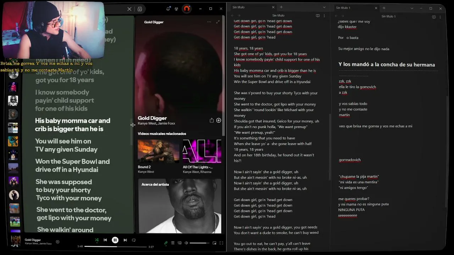Play the Bound 2 related music video
Screen dimensions: 454x255
[x=158, y=151]
